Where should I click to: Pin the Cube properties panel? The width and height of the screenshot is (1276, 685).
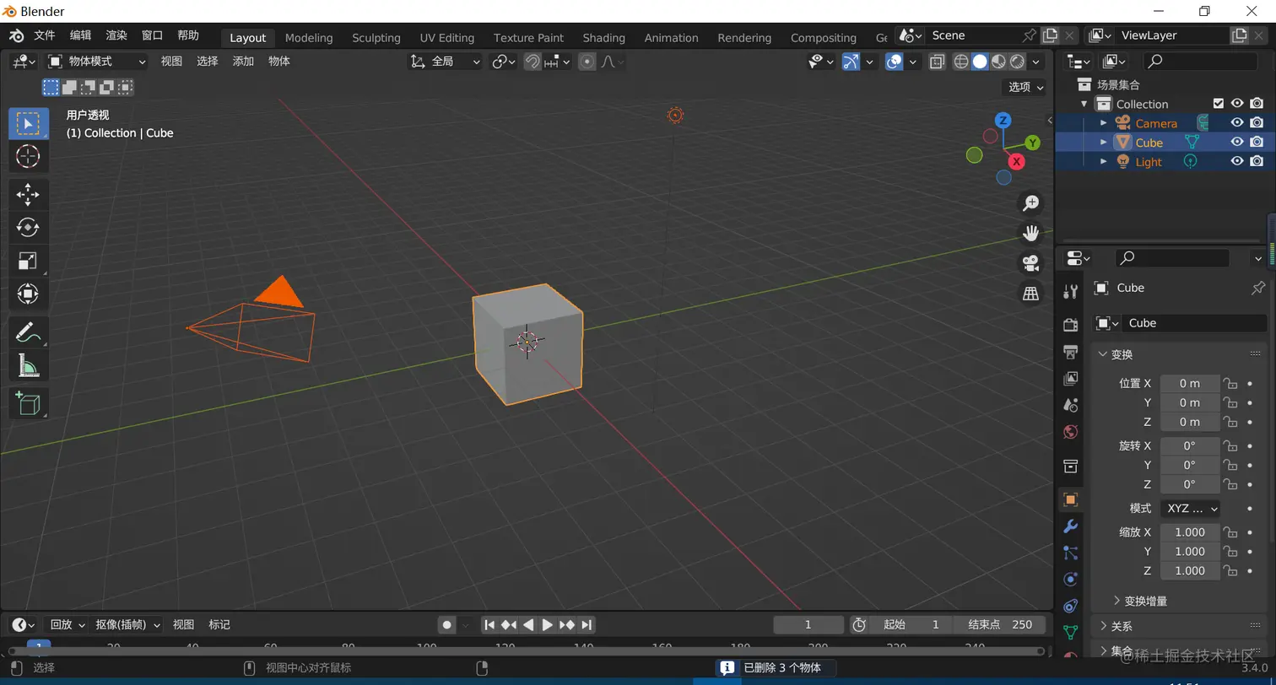point(1257,289)
